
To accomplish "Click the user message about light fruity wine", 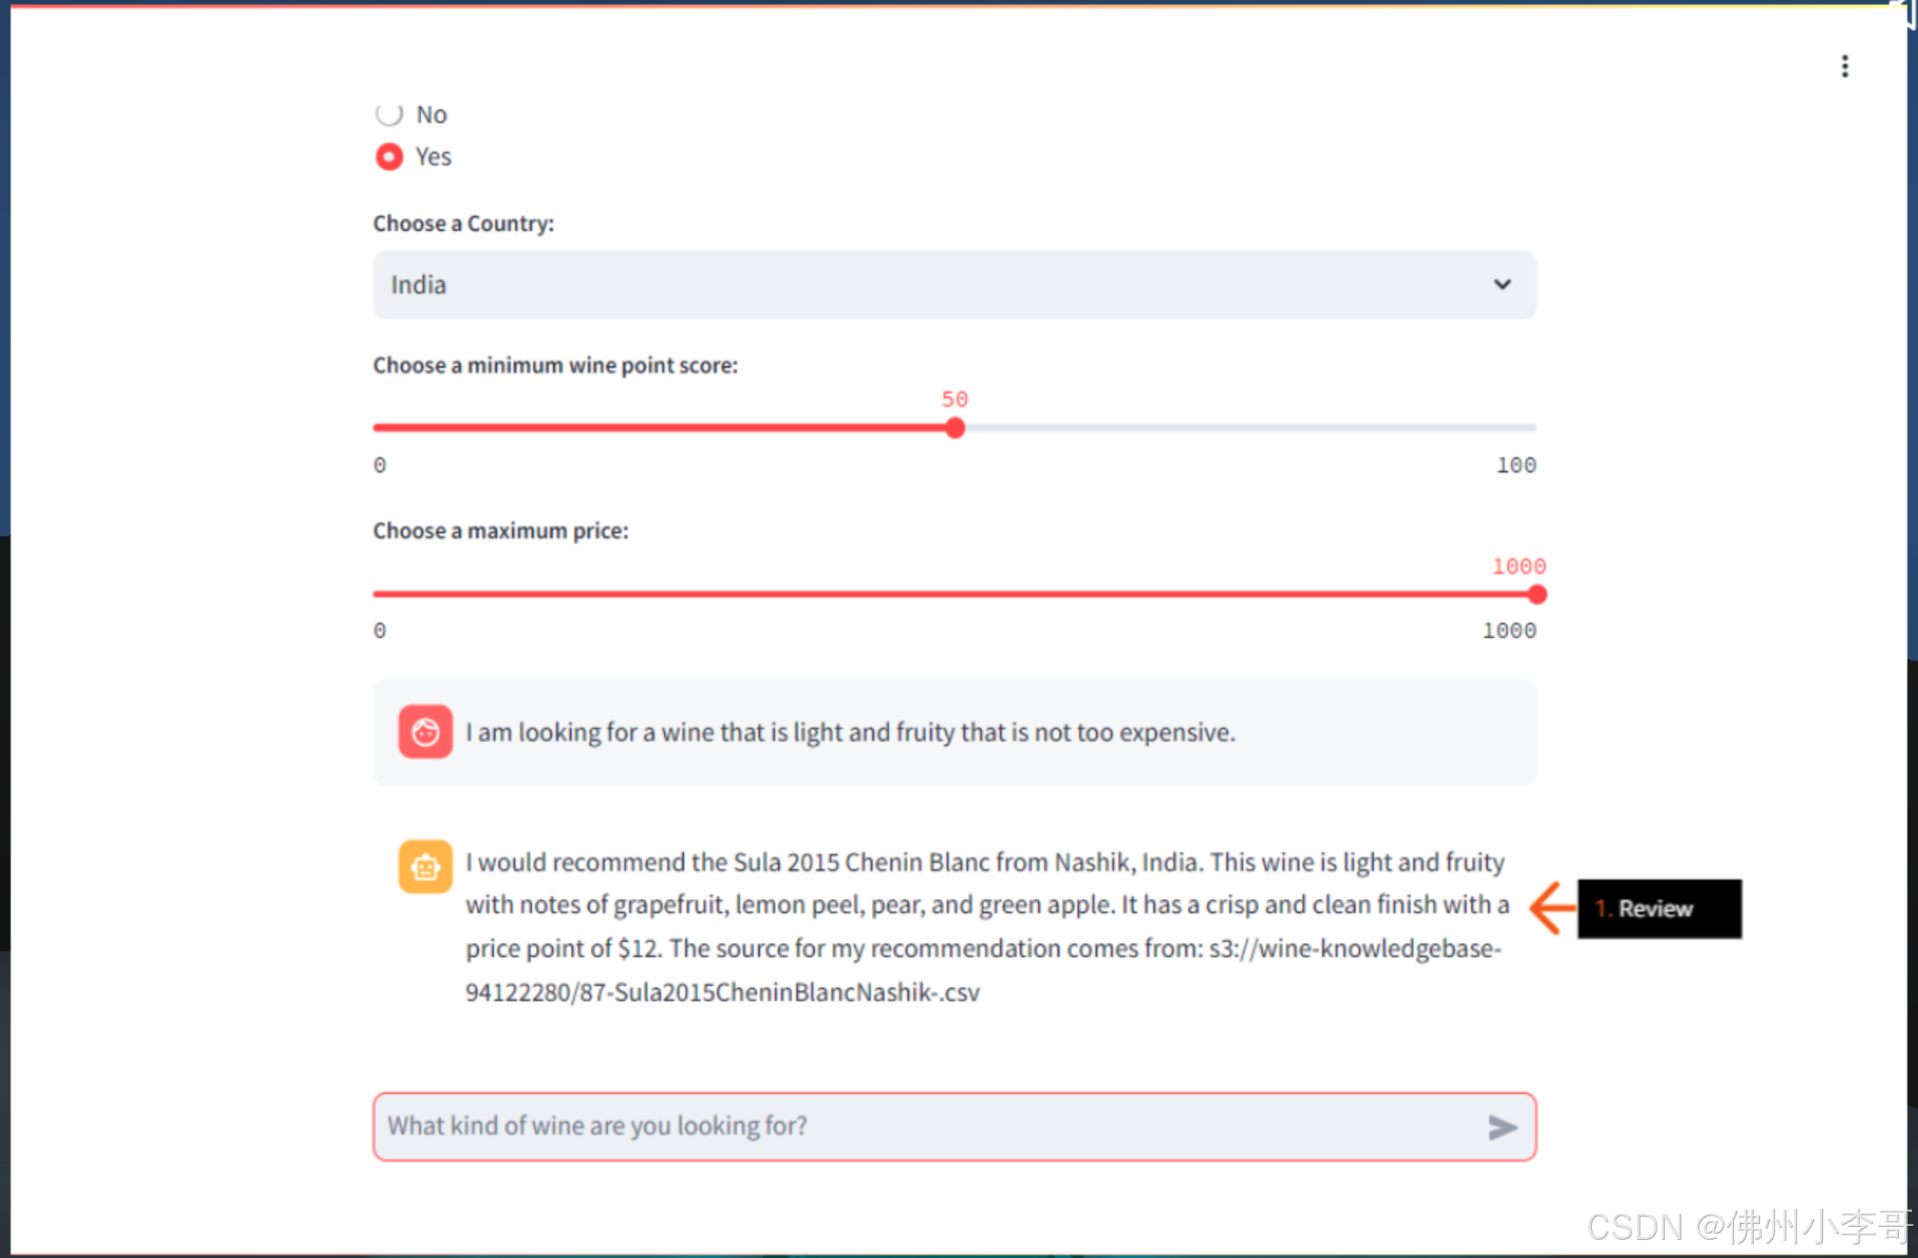I will [850, 732].
